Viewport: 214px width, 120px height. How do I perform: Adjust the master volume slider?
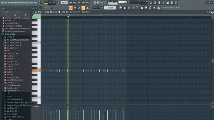49,8
